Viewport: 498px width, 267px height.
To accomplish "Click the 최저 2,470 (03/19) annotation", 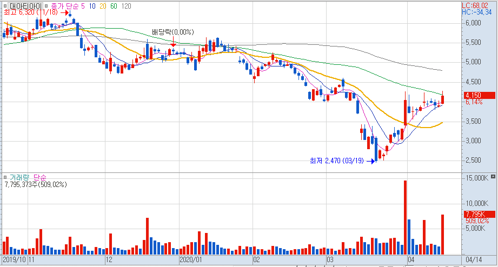I will click(x=337, y=161).
